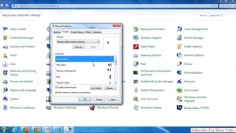Open Personalization icon
Screen dimensions: 236x133
pos(179,73)
